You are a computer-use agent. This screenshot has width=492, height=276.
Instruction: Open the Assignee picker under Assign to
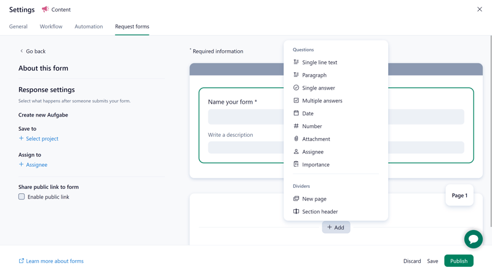coord(33,164)
